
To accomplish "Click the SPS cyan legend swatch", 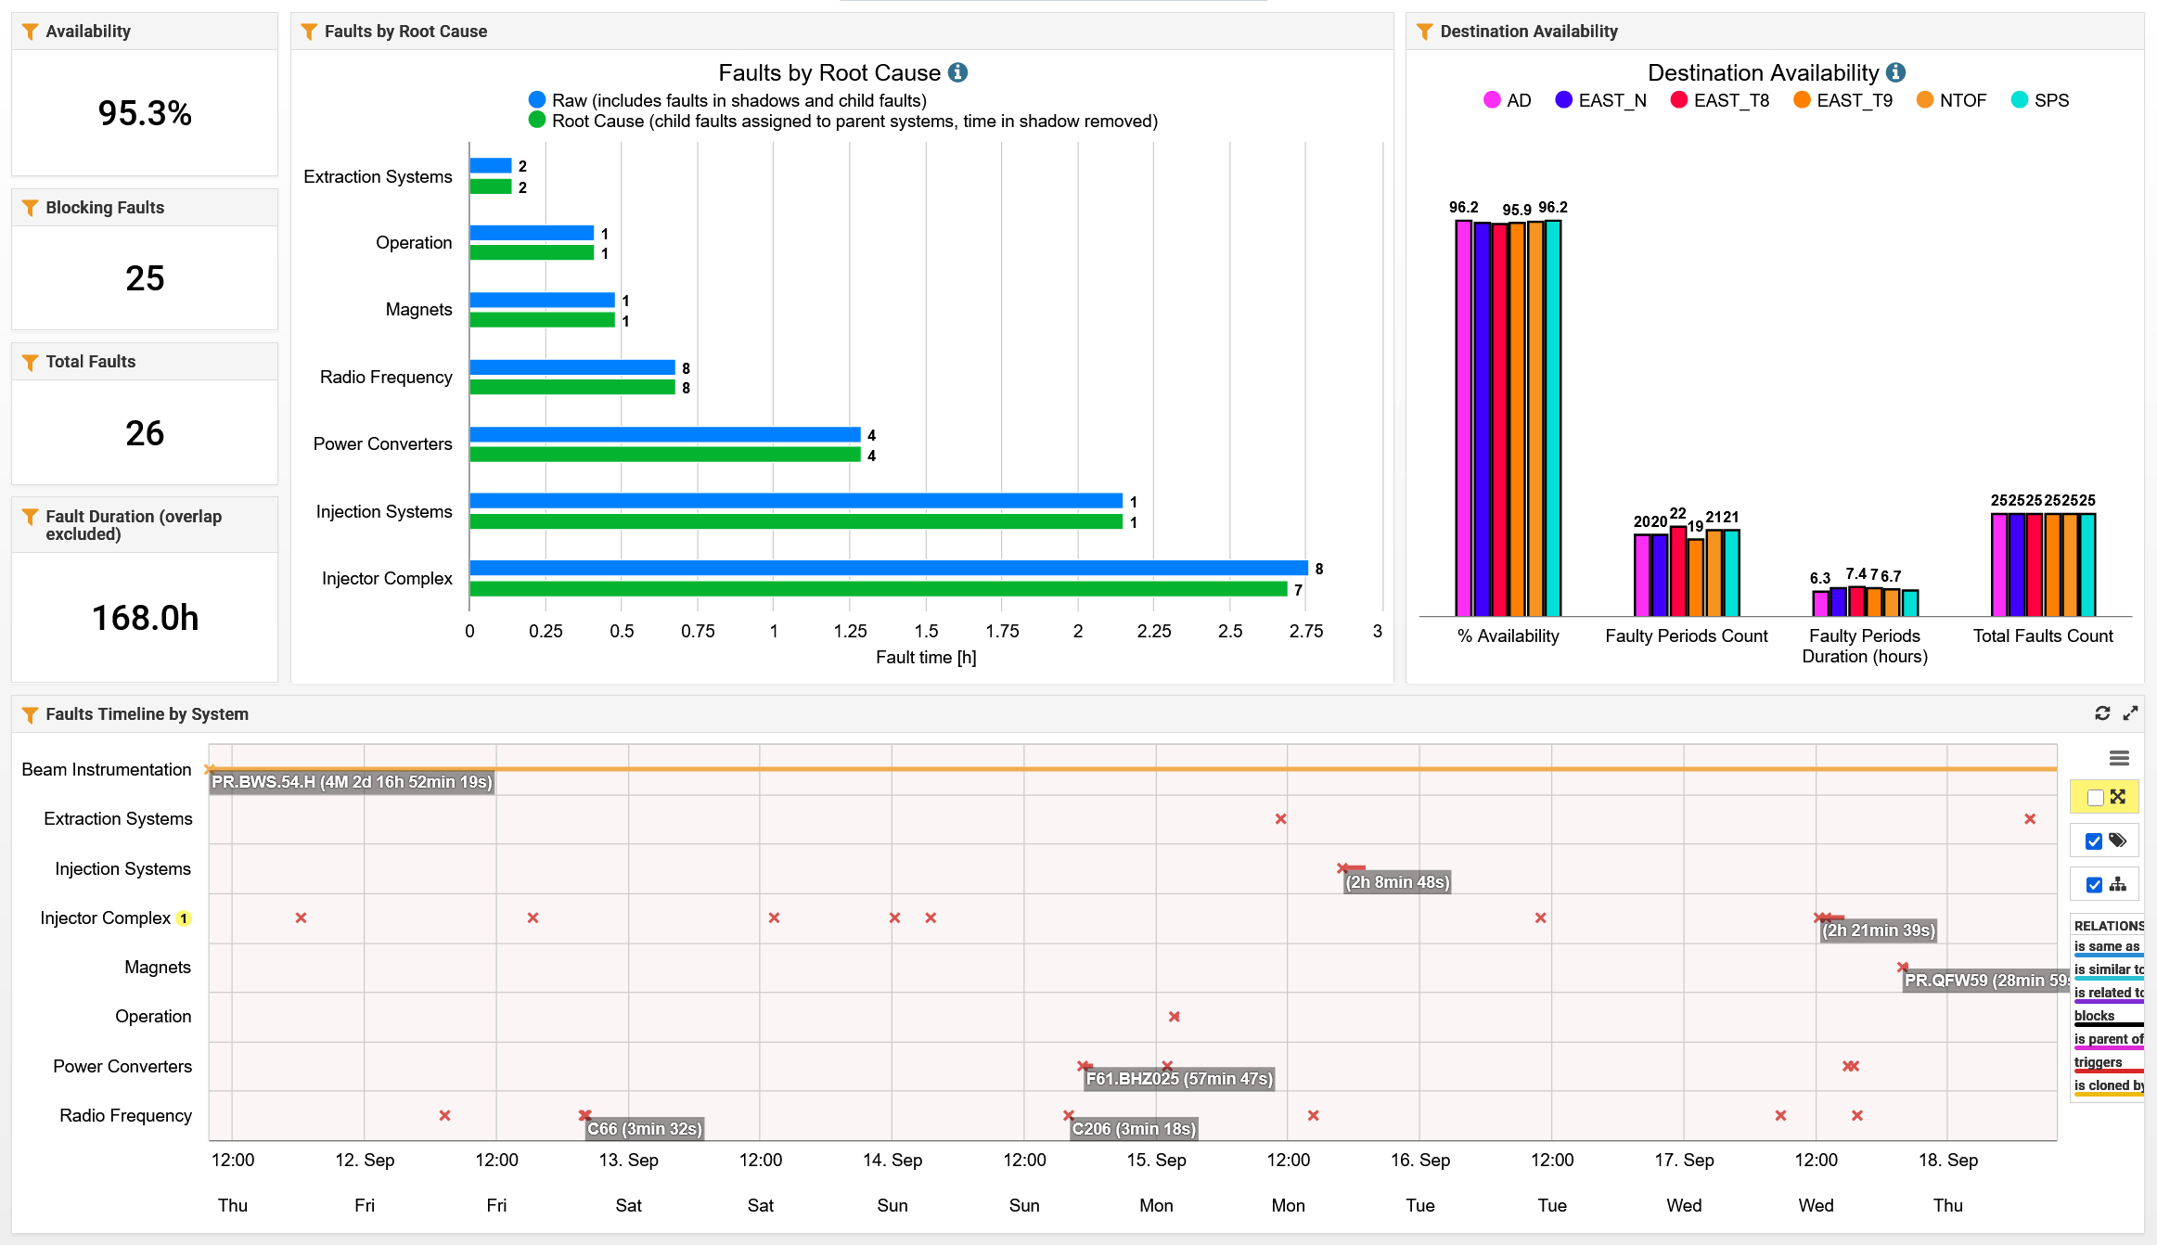I will click(2020, 100).
